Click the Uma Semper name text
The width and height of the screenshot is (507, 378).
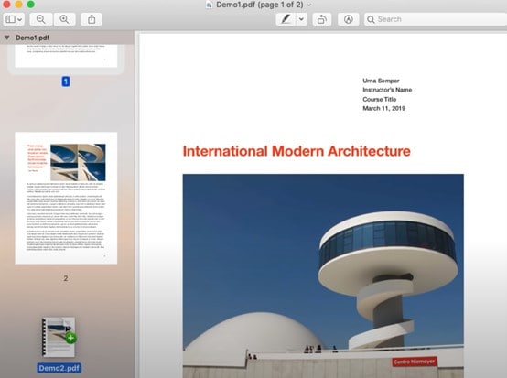click(x=381, y=81)
